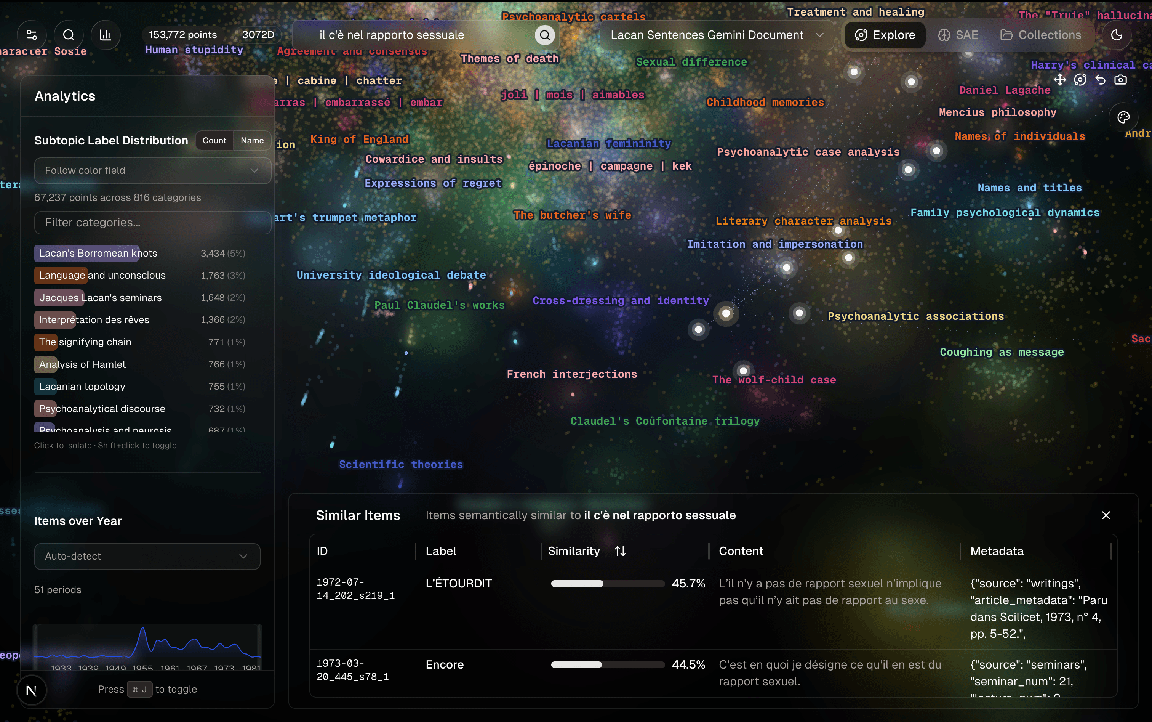This screenshot has height=722, width=1152.
Task: Click the ID column header
Action: click(322, 551)
